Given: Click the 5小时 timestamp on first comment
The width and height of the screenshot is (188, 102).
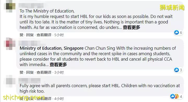Looking at the screenshot, I should tap(59, 35).
